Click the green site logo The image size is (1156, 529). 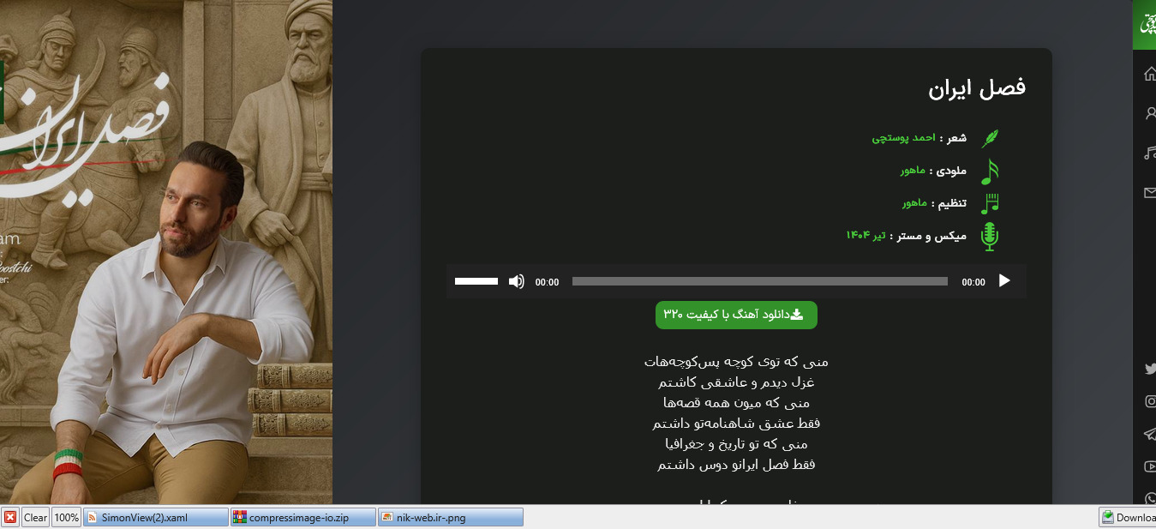tap(1146, 25)
